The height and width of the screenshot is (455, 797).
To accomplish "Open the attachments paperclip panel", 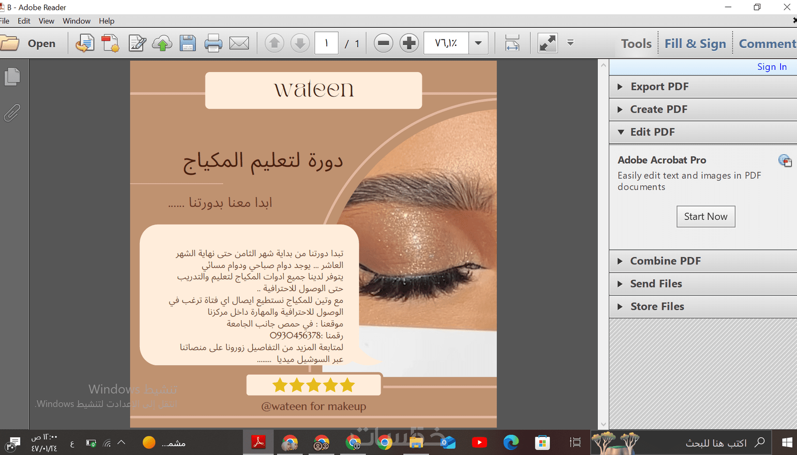I will point(12,113).
